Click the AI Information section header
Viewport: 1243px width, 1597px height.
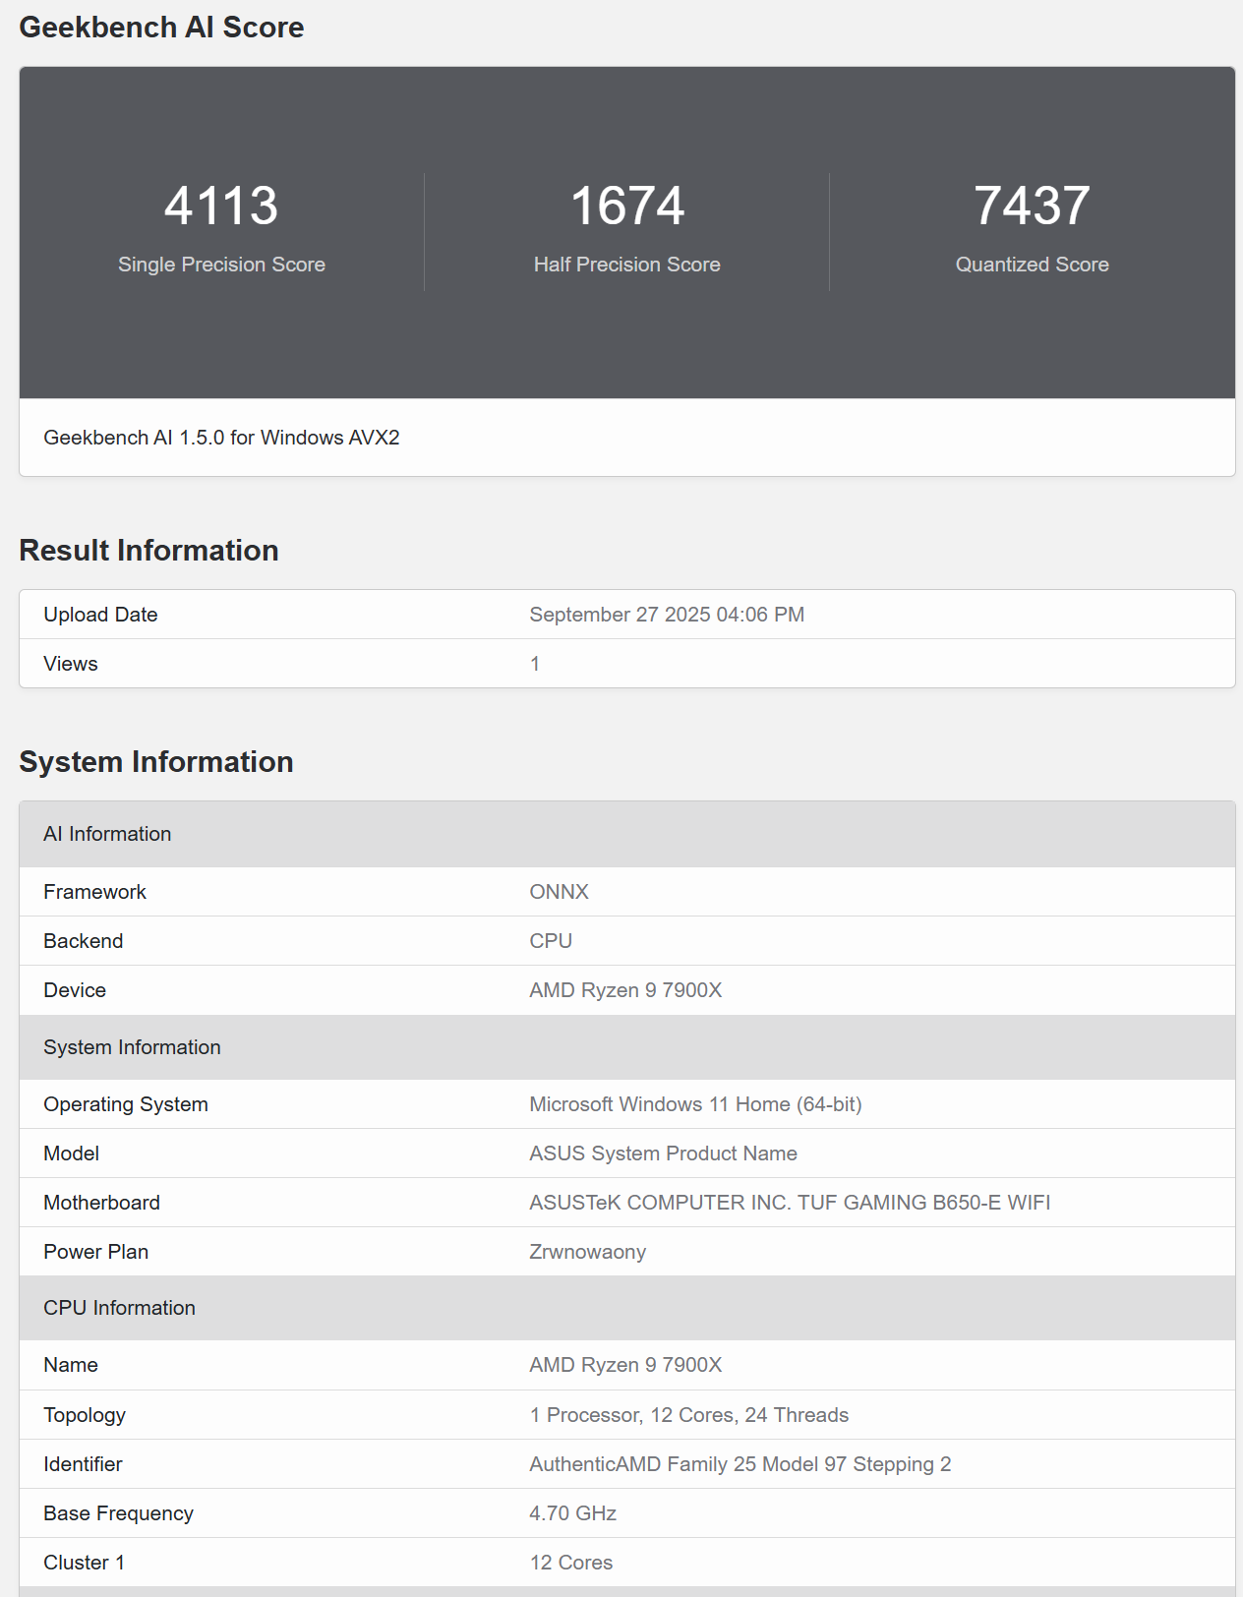pos(107,834)
